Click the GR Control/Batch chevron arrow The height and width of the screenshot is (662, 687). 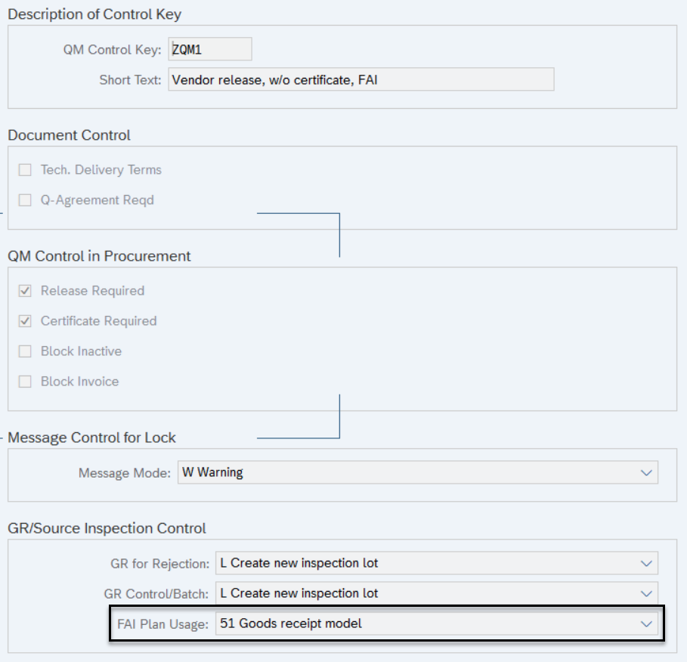click(648, 592)
